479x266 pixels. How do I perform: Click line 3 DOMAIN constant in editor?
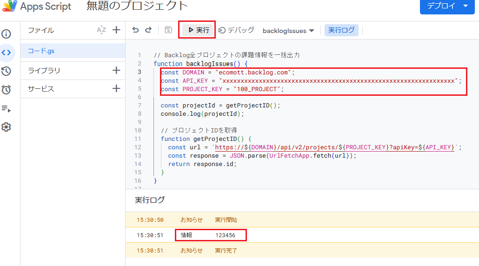pos(228,73)
